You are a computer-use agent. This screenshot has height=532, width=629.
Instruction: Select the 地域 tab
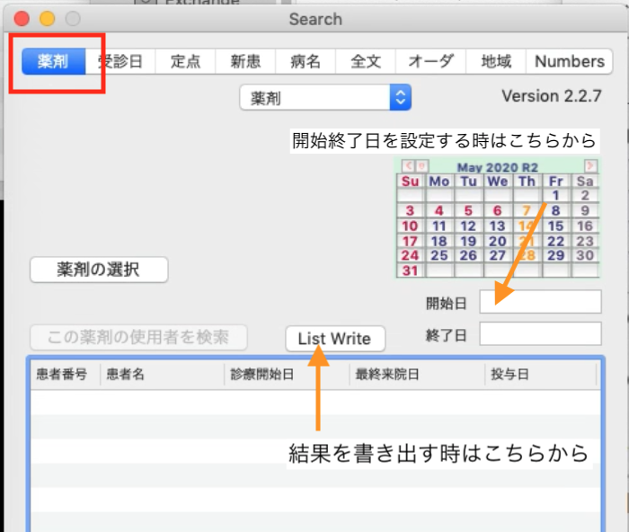(496, 61)
